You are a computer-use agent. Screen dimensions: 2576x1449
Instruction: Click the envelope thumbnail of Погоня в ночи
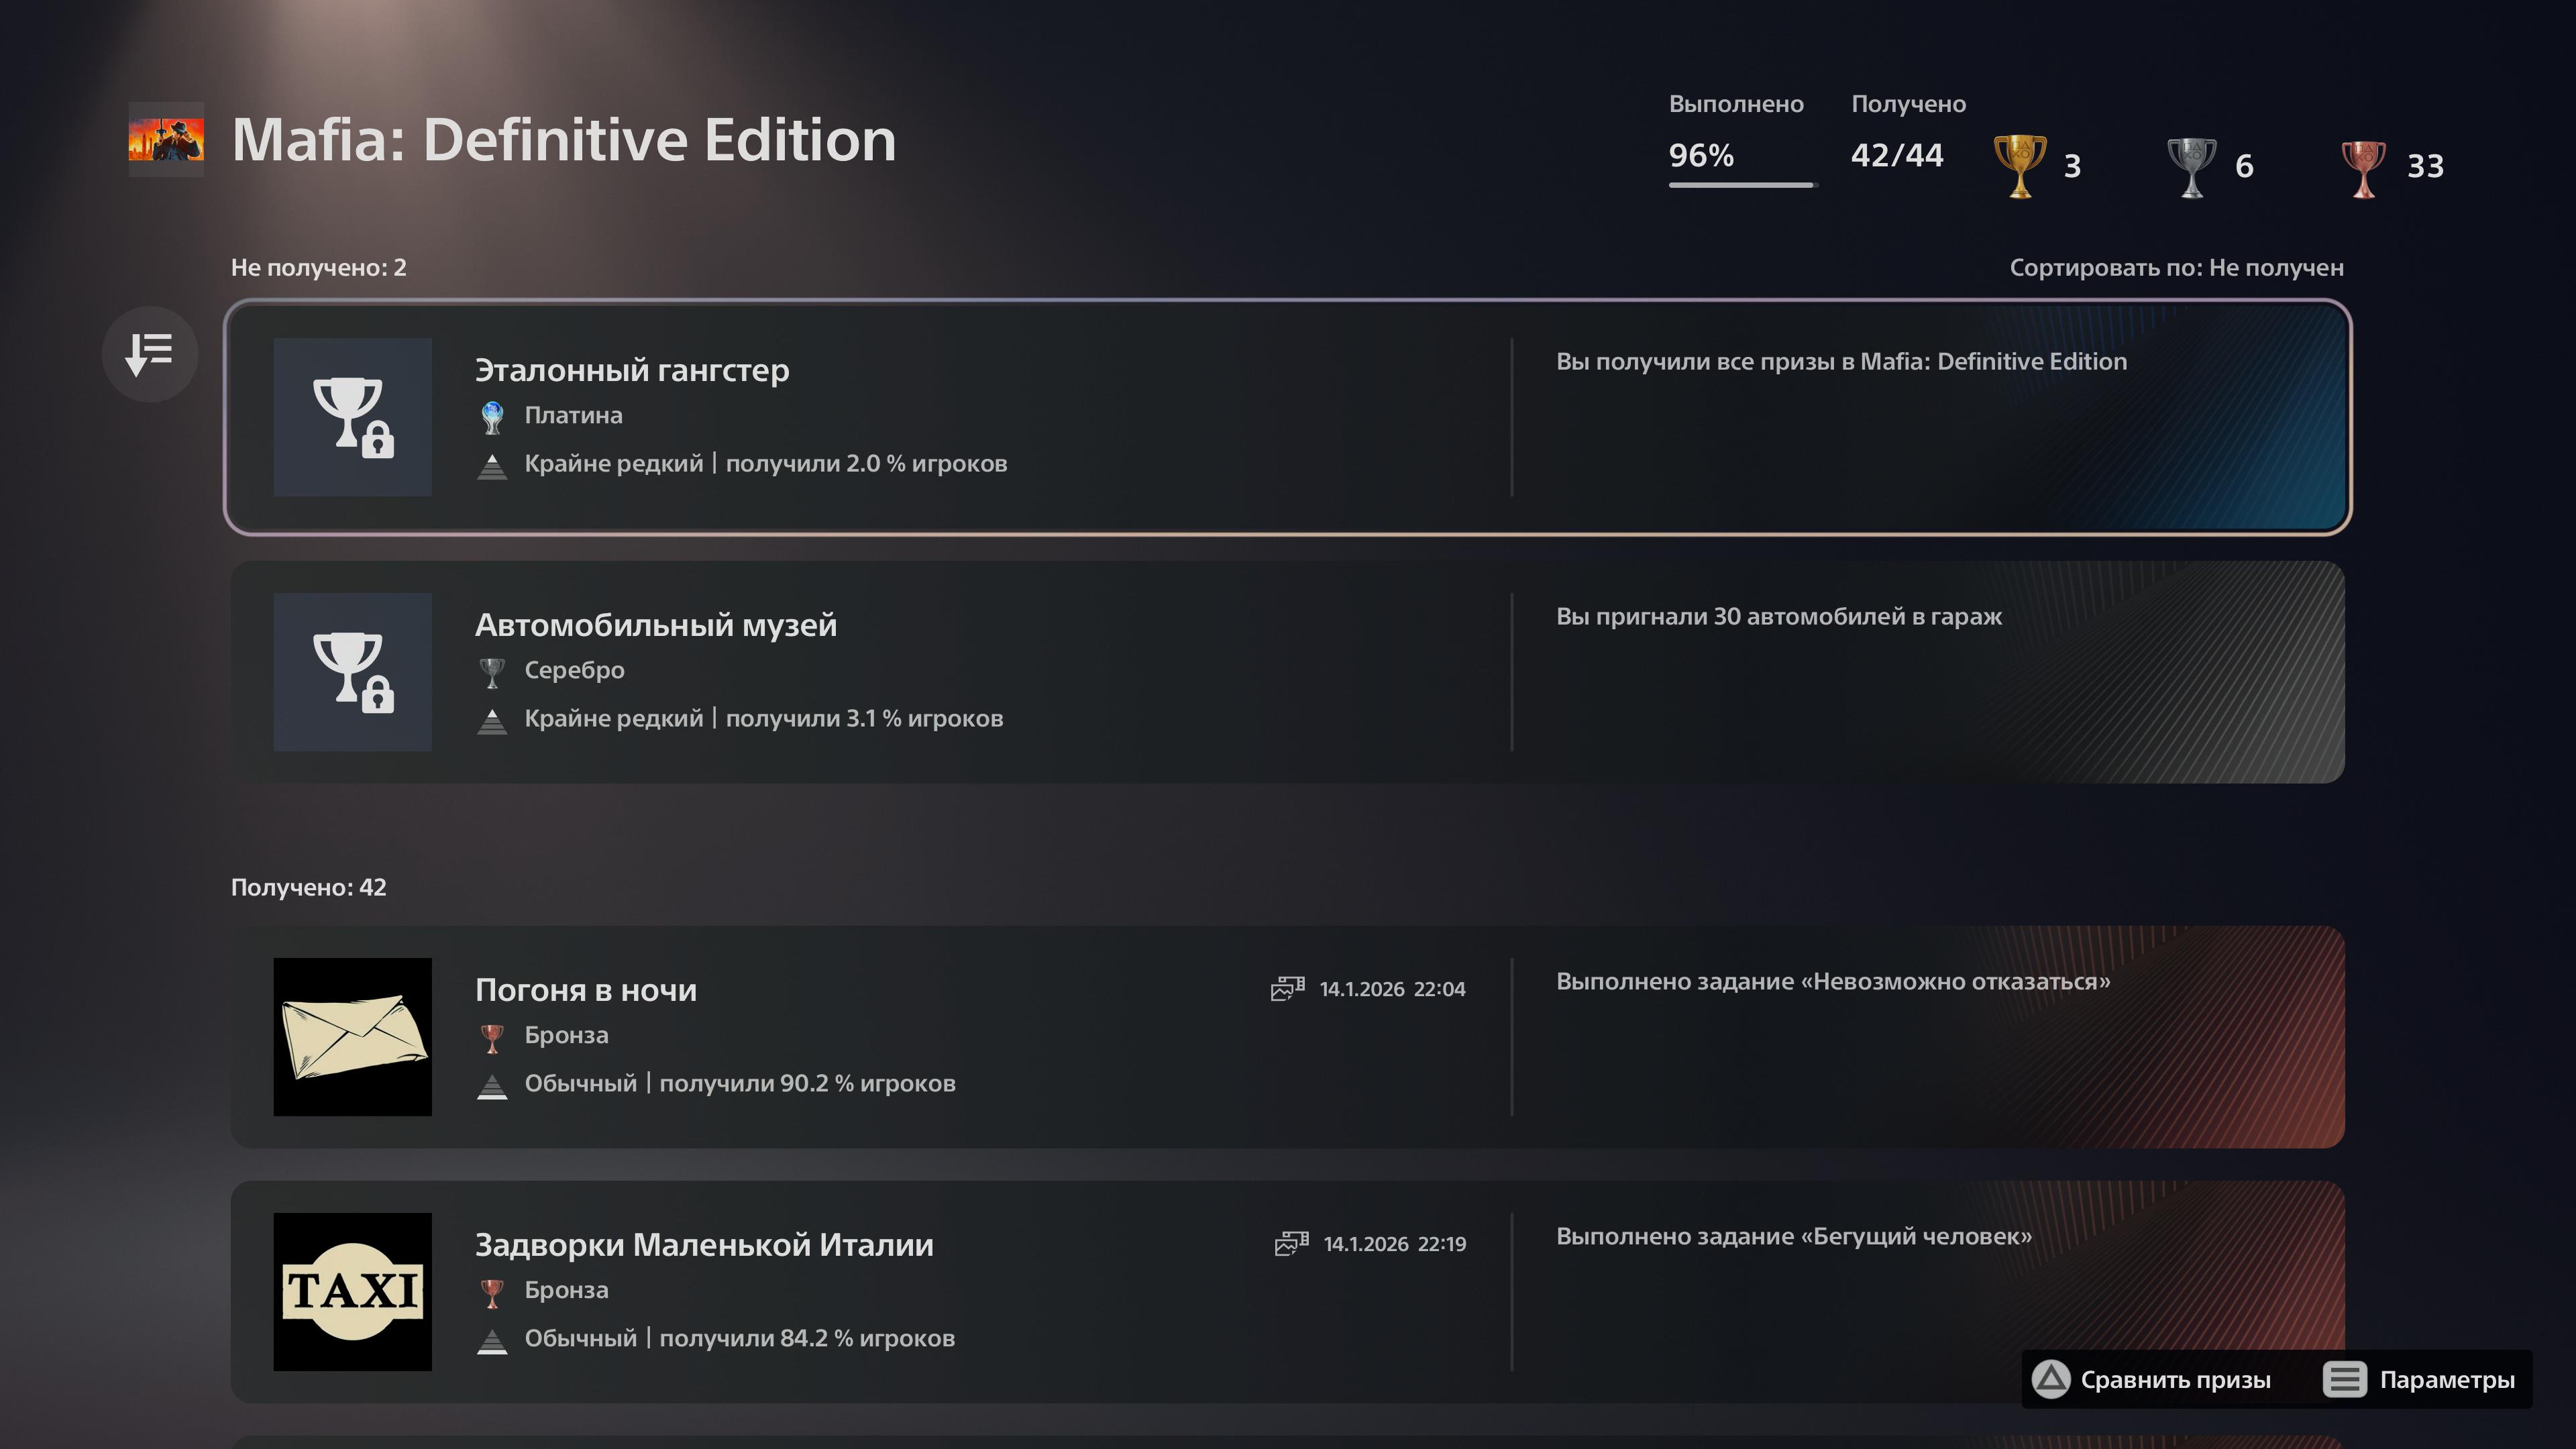(x=353, y=1037)
